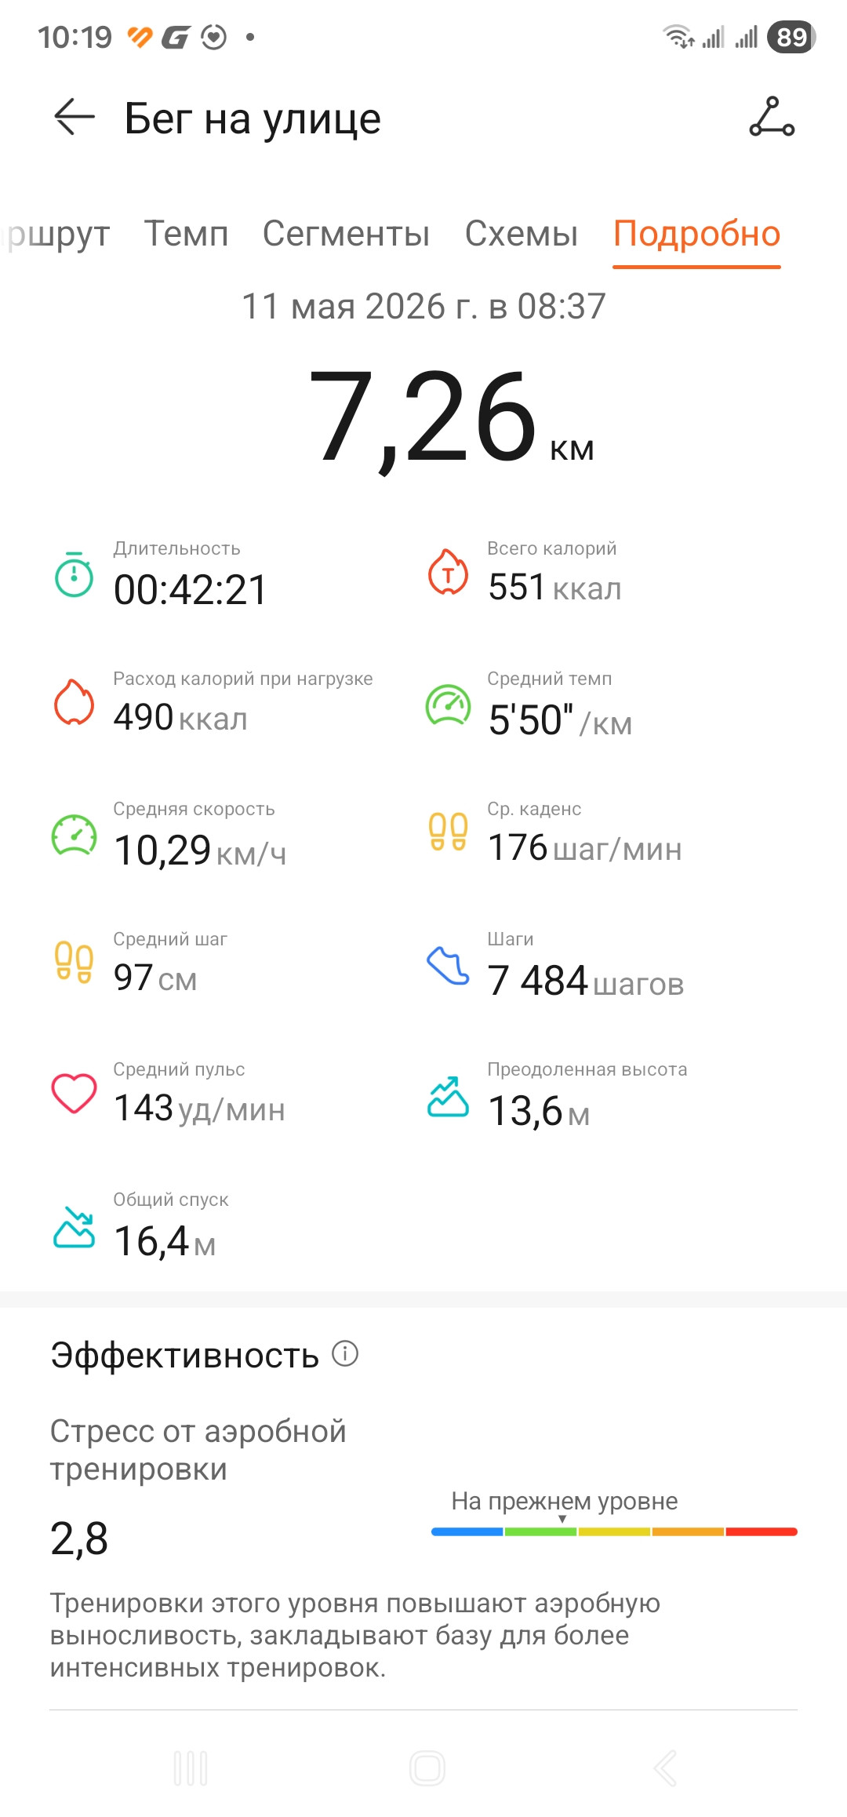Tap the heart icon for Средний пульс

(74, 1093)
